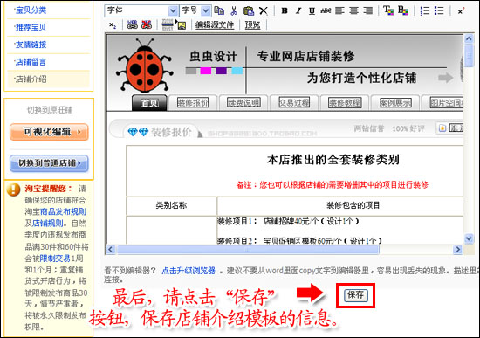
Task: Apply numbered list icon
Action: coord(425,10)
